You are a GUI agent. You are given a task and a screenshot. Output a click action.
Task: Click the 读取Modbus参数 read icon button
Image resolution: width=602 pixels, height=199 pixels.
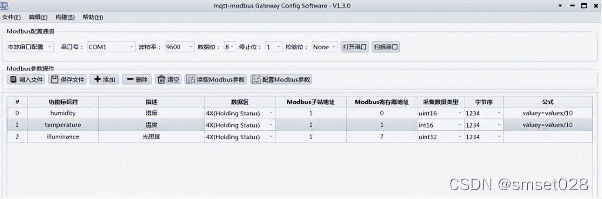[x=216, y=80]
